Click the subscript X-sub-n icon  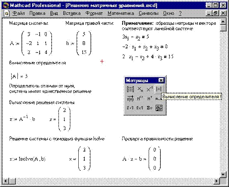(x=140, y=89)
